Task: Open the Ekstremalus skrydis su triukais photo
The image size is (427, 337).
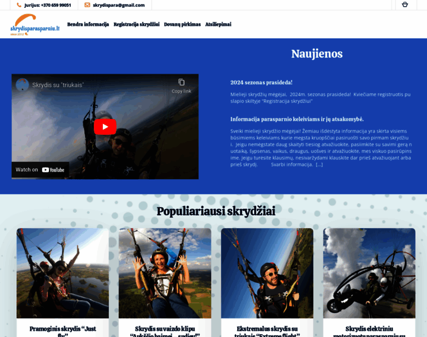Action: point(267,274)
